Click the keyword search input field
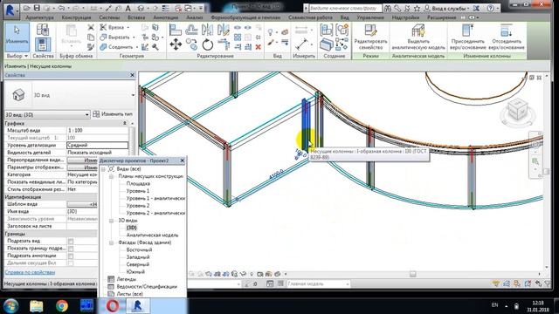The width and height of the screenshot is (559, 314). [x=345, y=8]
